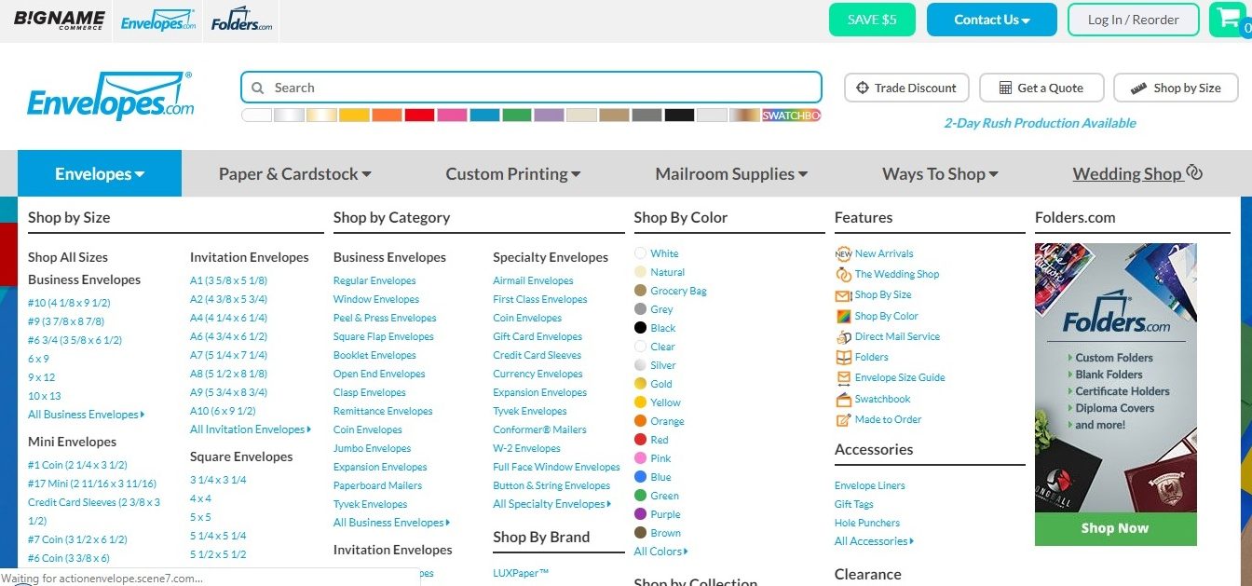Click the Swatchbook icon
Image resolution: width=1252 pixels, height=586 pixels.
pos(842,399)
